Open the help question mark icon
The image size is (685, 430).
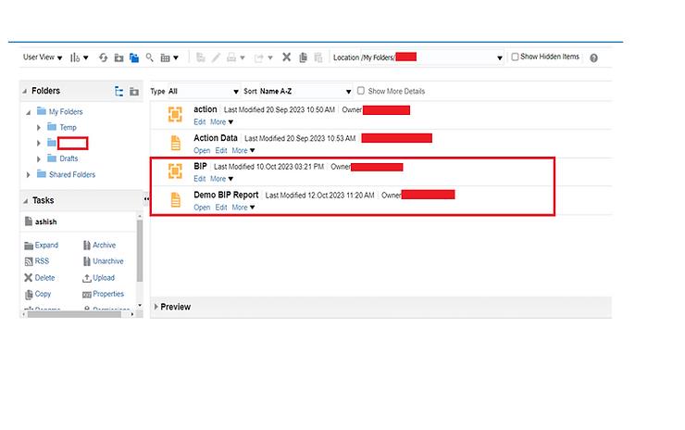click(593, 57)
